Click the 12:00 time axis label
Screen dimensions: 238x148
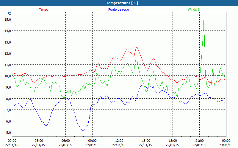tap(119, 141)
